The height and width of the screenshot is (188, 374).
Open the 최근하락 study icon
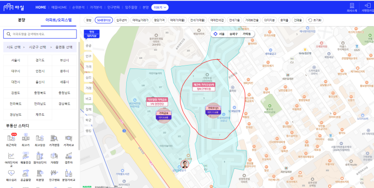(x=11, y=138)
